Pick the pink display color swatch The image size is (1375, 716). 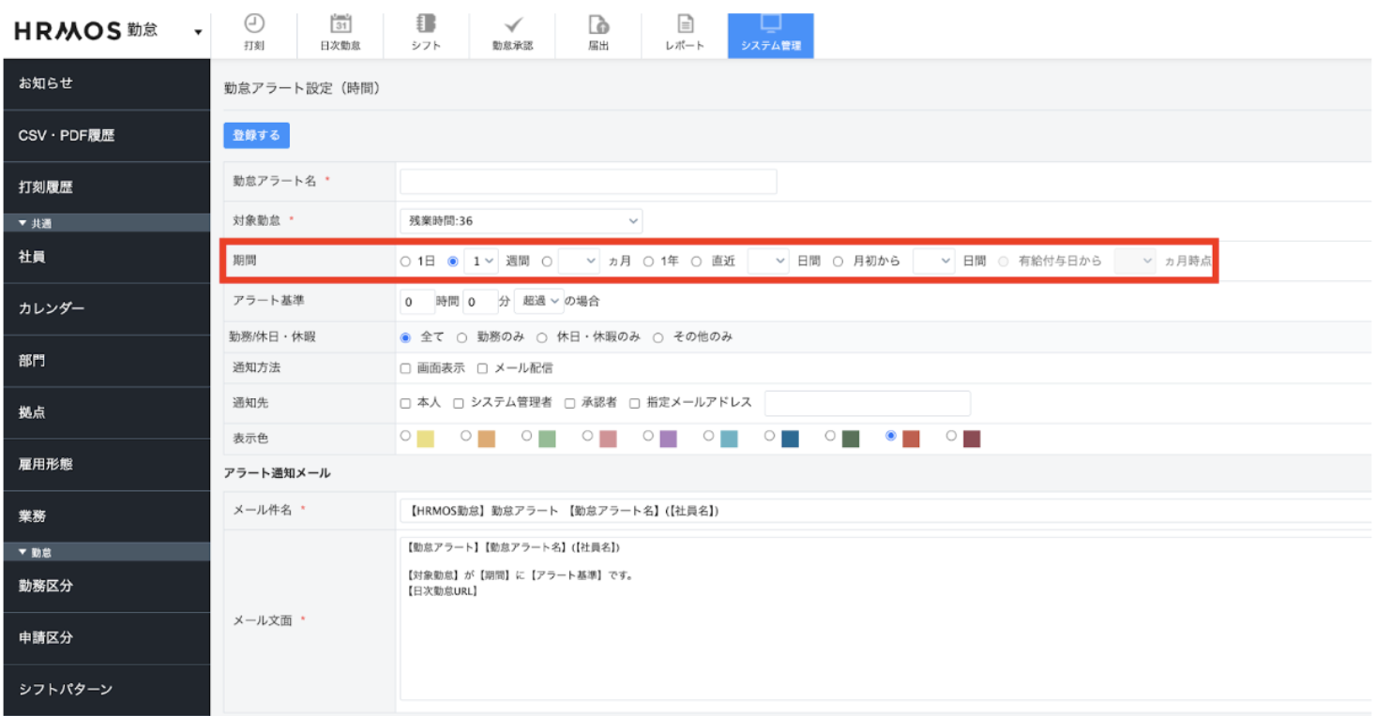pos(608,439)
